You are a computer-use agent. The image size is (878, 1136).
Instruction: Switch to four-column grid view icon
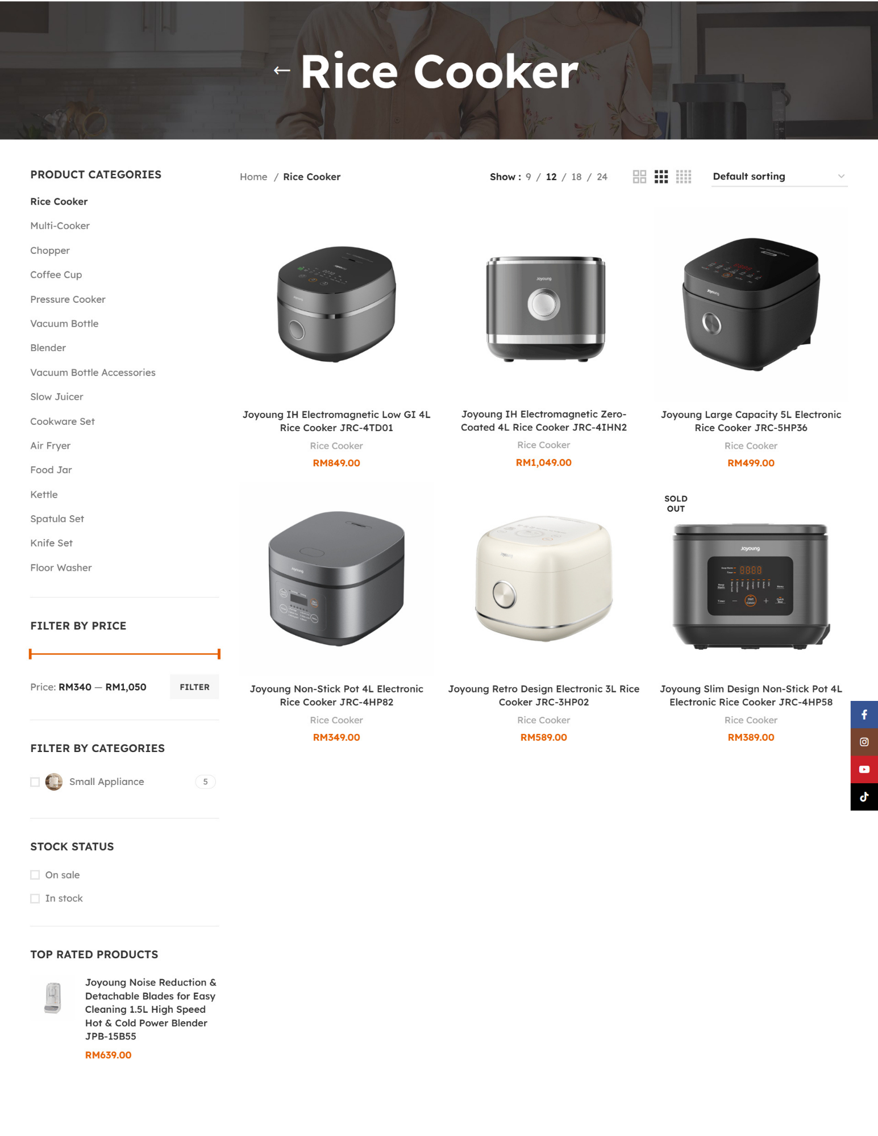684,177
